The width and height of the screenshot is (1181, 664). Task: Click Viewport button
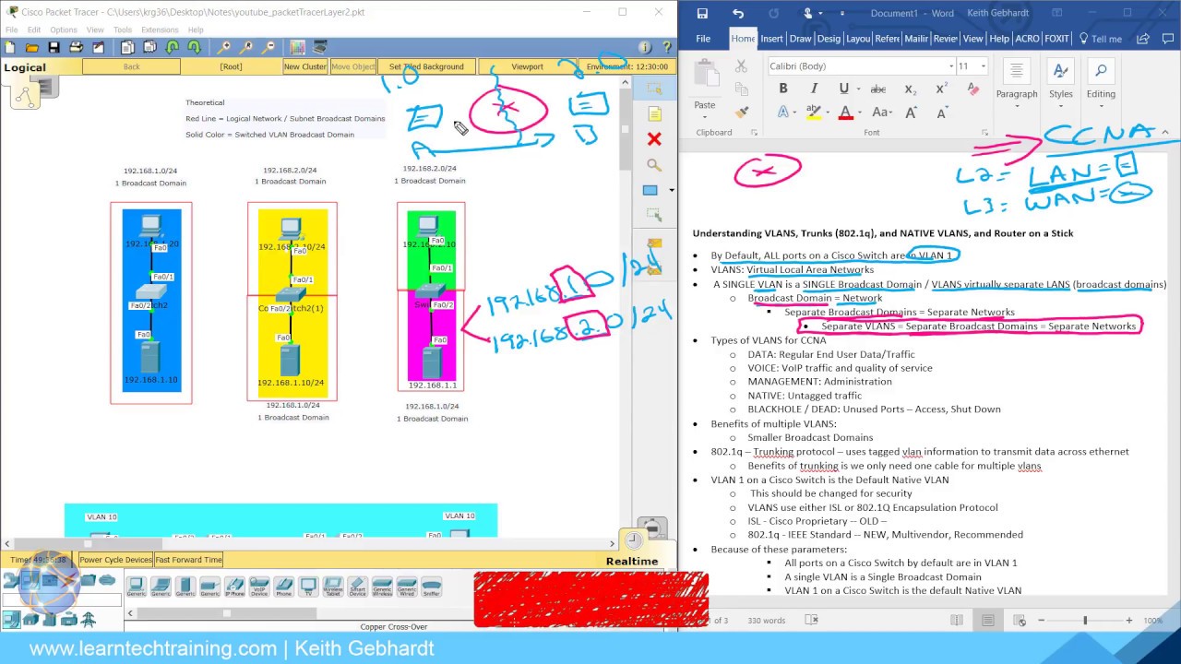pos(527,66)
